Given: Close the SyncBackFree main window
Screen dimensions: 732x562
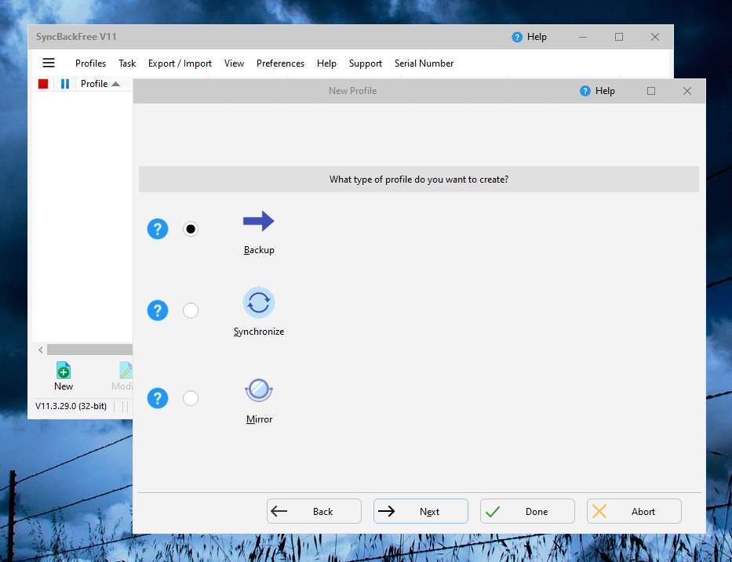Looking at the screenshot, I should [654, 37].
